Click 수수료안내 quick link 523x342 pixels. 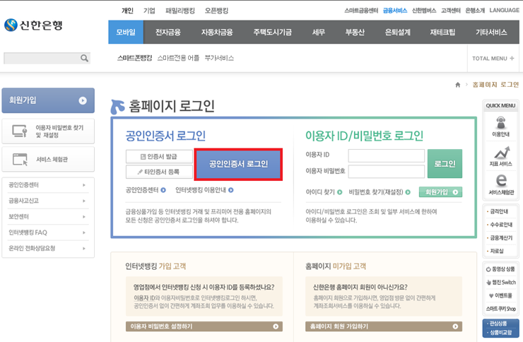click(500, 225)
